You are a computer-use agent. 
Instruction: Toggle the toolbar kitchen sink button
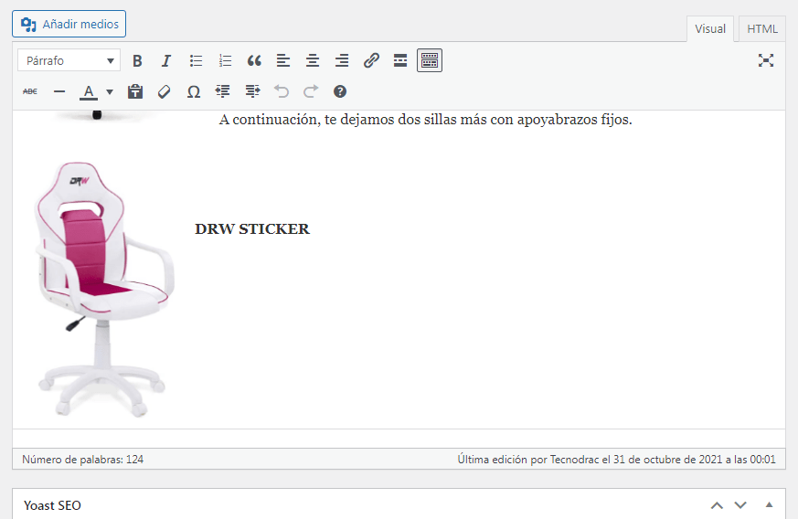430,60
